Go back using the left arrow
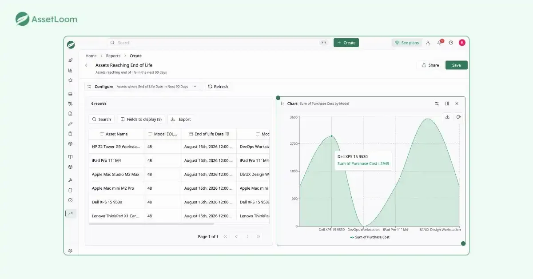The image size is (533, 279). pyautogui.click(x=87, y=65)
